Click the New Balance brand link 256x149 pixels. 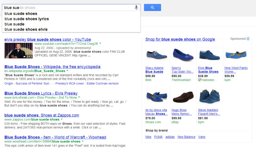[x=186, y=137]
